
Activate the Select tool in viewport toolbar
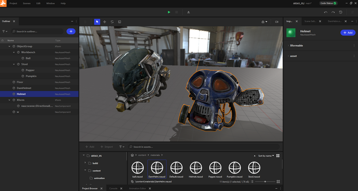pos(97,22)
